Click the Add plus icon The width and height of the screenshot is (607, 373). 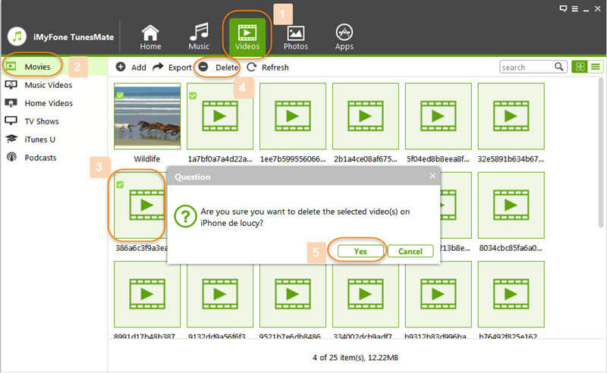(121, 67)
